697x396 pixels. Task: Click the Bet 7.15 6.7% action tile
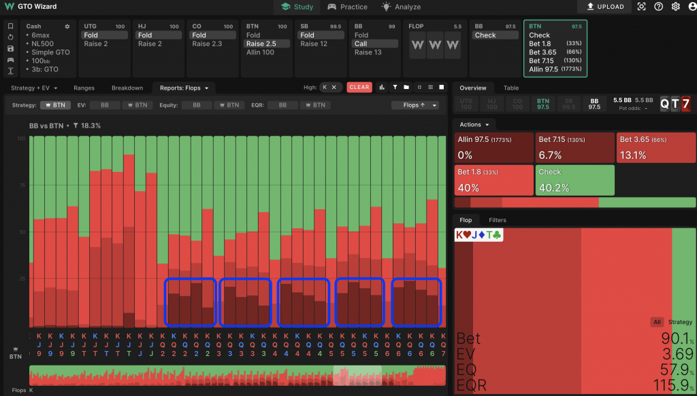click(x=574, y=147)
